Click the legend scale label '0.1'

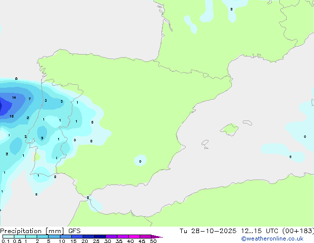pos(5,241)
